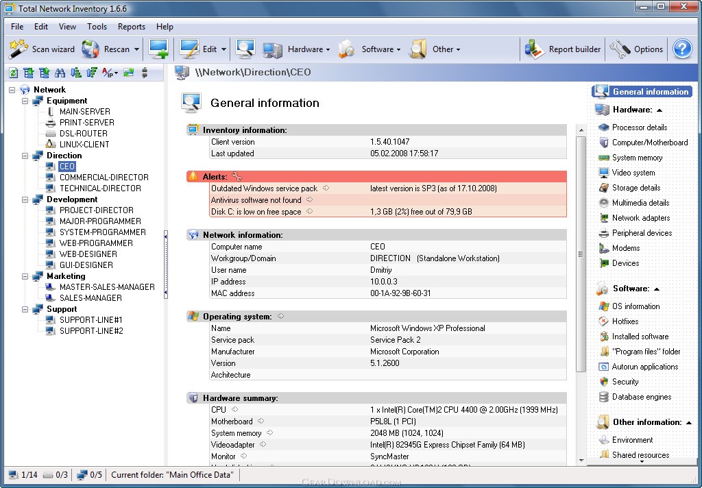Open the Reports menu

[131, 27]
